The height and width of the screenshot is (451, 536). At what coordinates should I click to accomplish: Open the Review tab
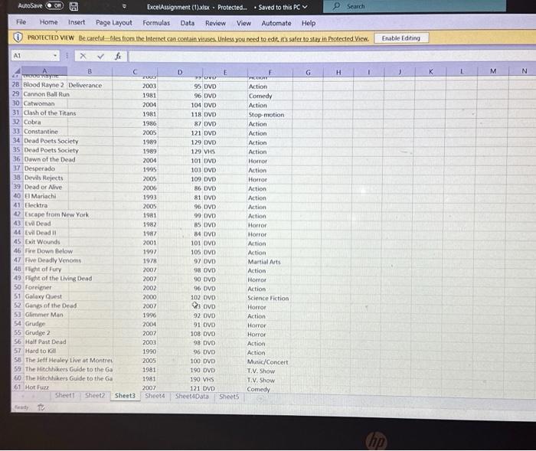[x=215, y=23]
